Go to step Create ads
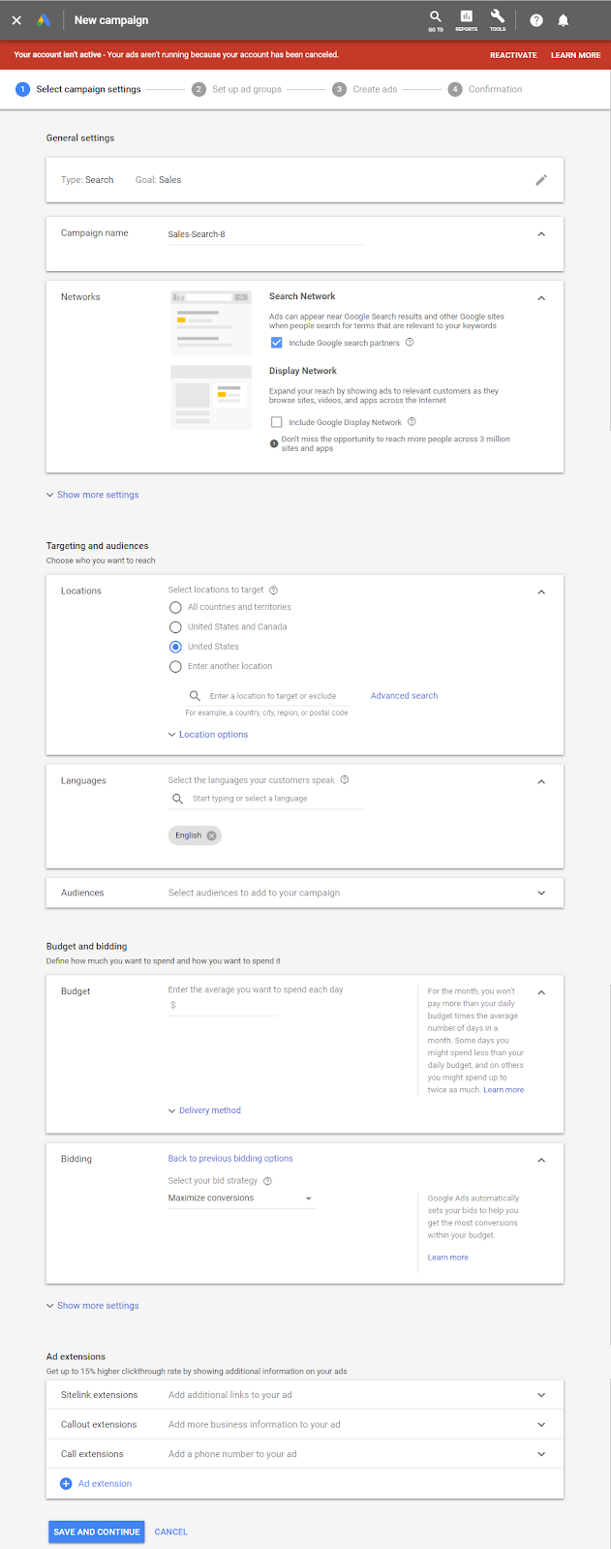 click(365, 89)
